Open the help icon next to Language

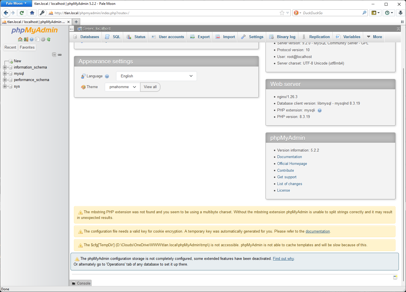107,76
